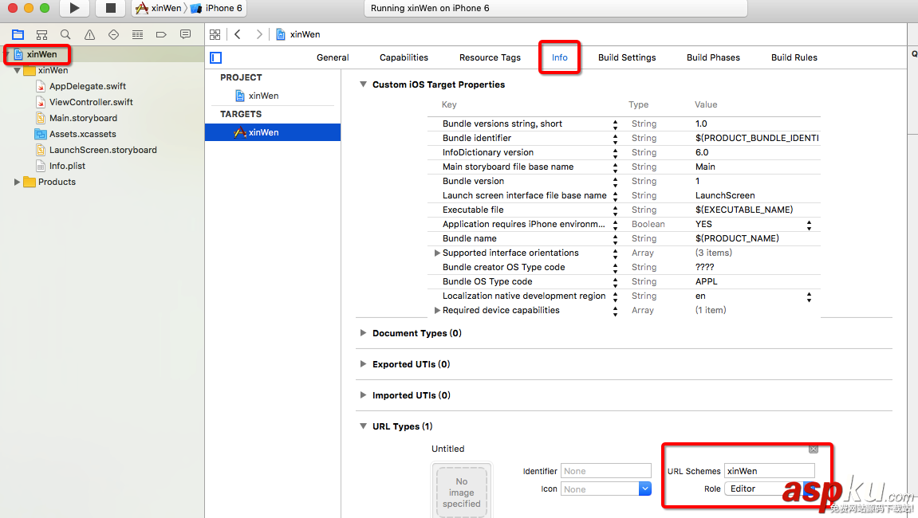918x518 pixels.
Task: Collapse URL Types section
Action: (x=363, y=426)
